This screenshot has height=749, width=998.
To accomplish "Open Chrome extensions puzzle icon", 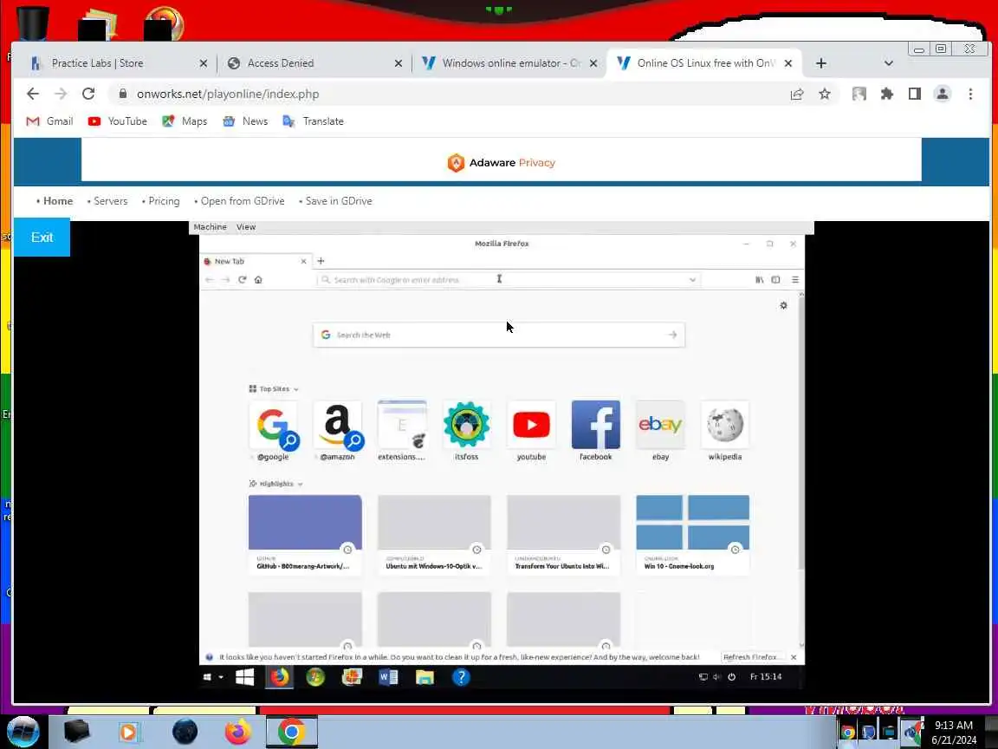I will [886, 94].
